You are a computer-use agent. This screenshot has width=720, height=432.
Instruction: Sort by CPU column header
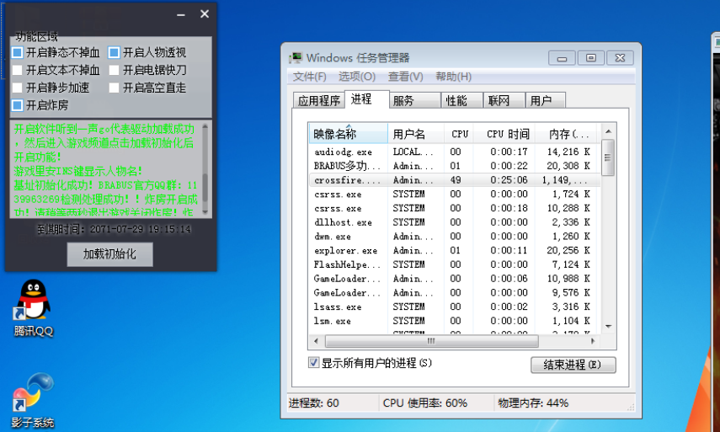click(x=459, y=134)
